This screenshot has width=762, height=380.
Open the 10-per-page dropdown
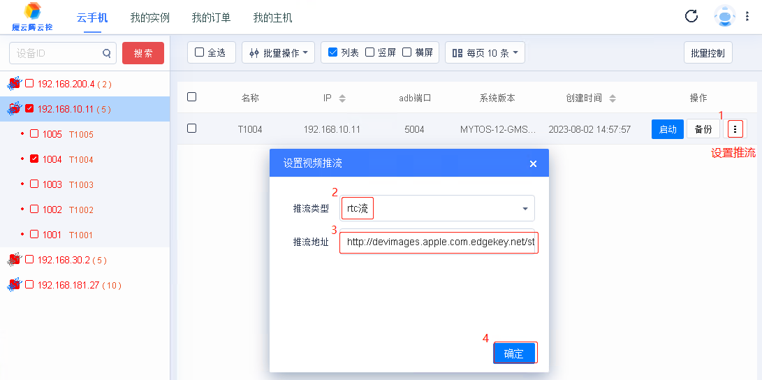pyautogui.click(x=485, y=52)
